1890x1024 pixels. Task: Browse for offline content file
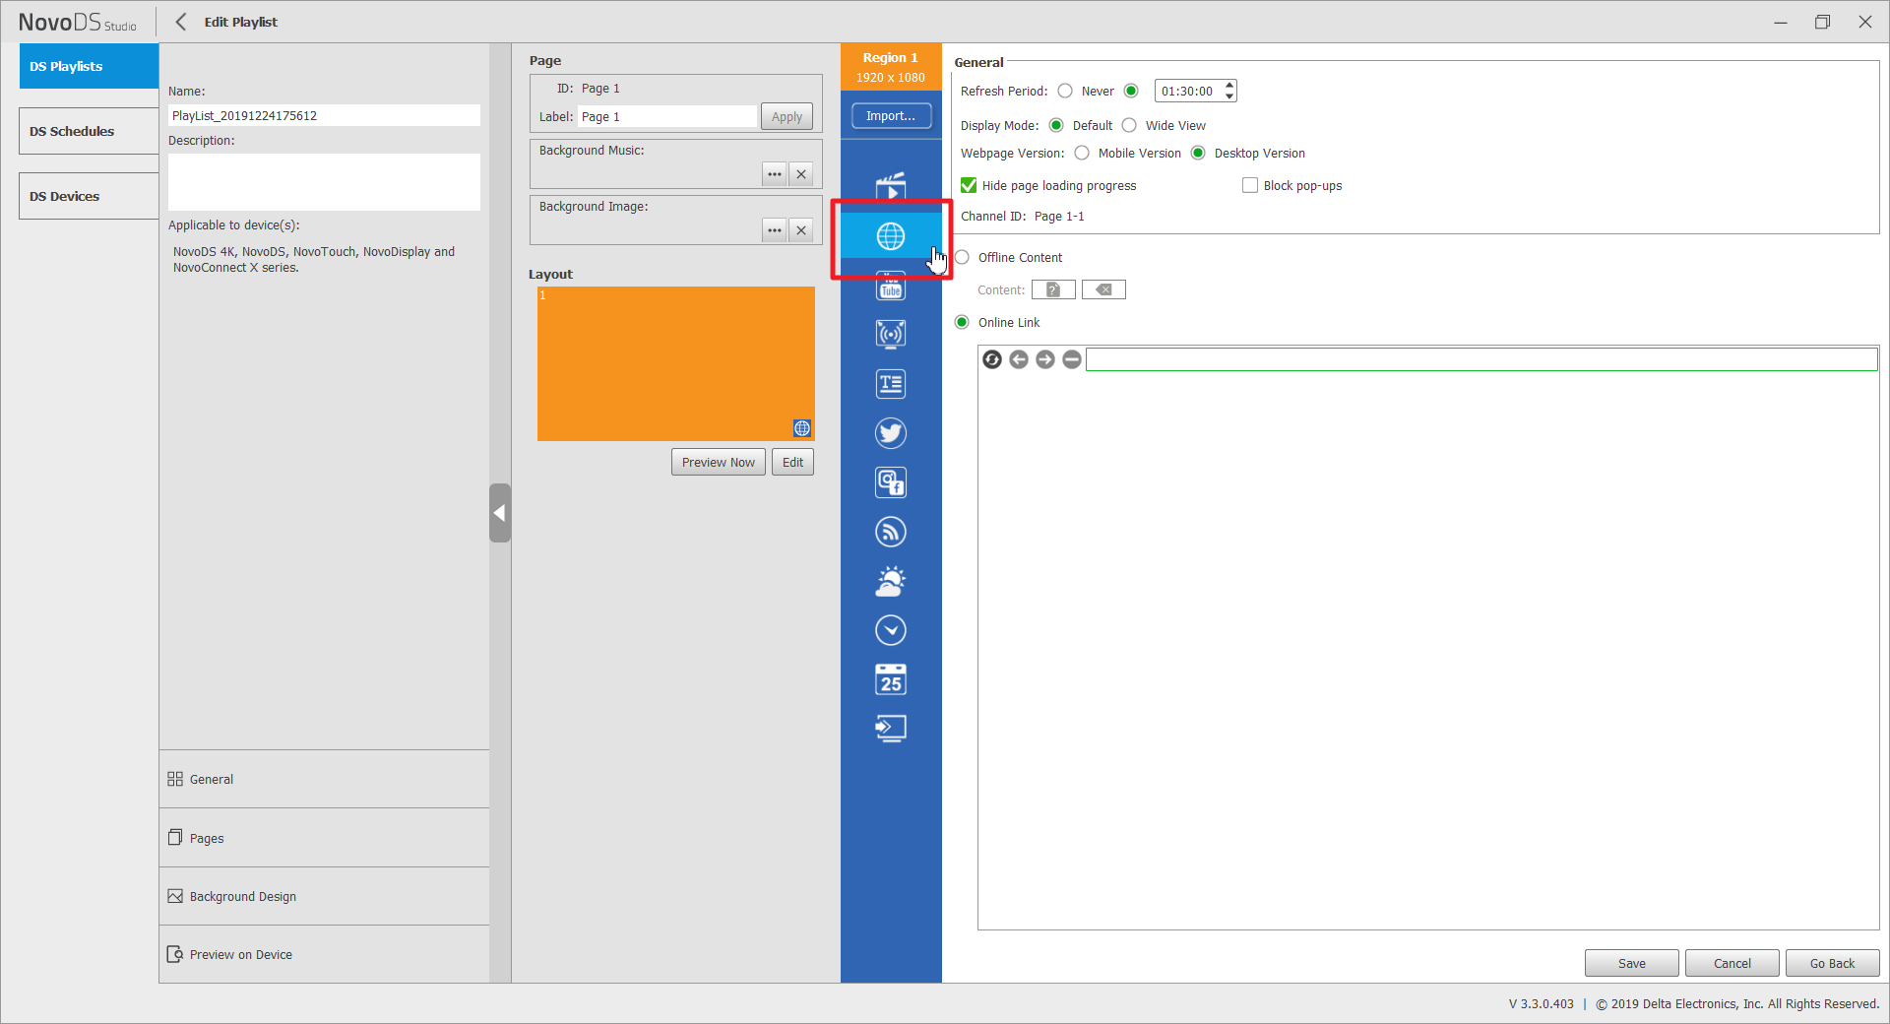[1053, 289]
